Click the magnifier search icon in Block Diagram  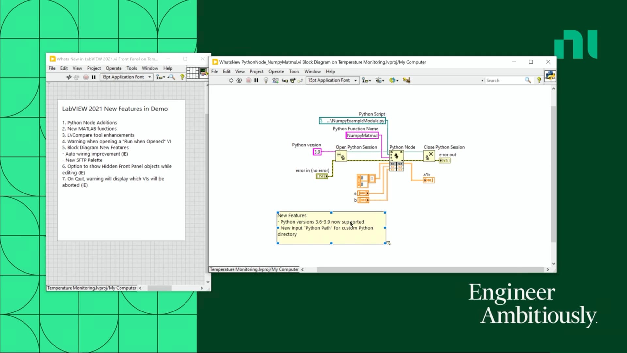pyautogui.click(x=528, y=80)
